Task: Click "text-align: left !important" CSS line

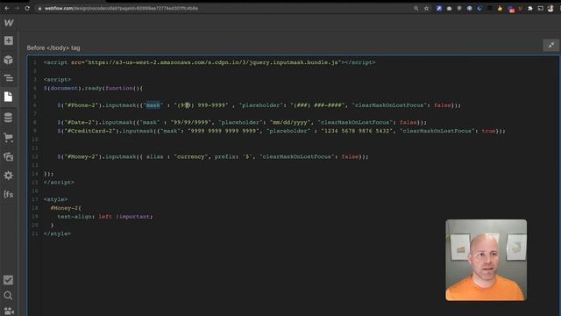Action: 105,217
